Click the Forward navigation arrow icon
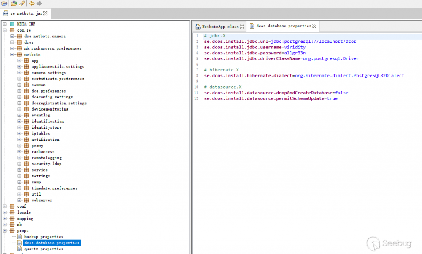The image size is (422, 254). (39, 3)
